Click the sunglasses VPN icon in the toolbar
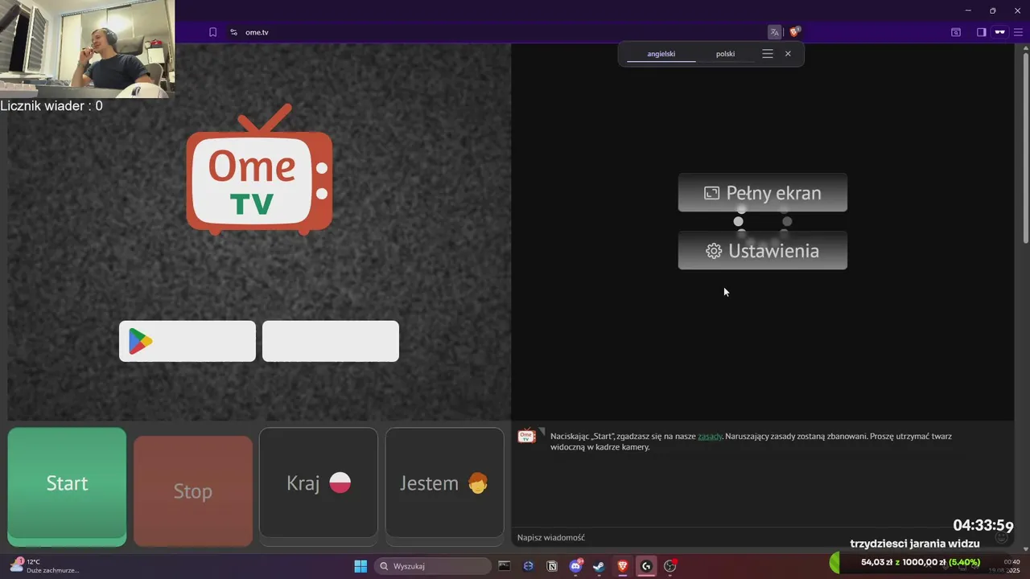 coord(1000,32)
